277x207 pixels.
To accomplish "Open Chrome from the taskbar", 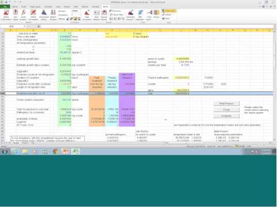I will click(55, 152).
